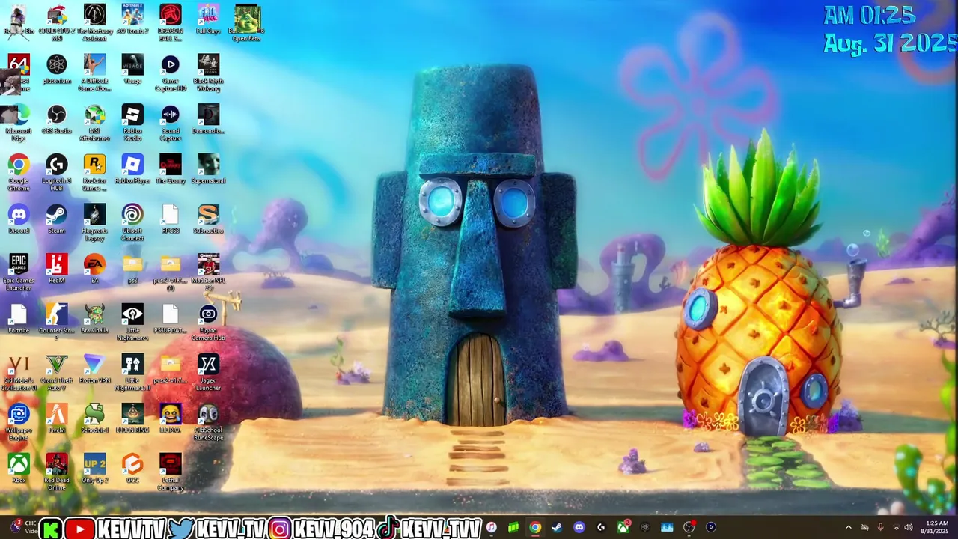This screenshot has width=958, height=539.
Task: Launch Schedule I desktop shortcut
Action: 94,419
